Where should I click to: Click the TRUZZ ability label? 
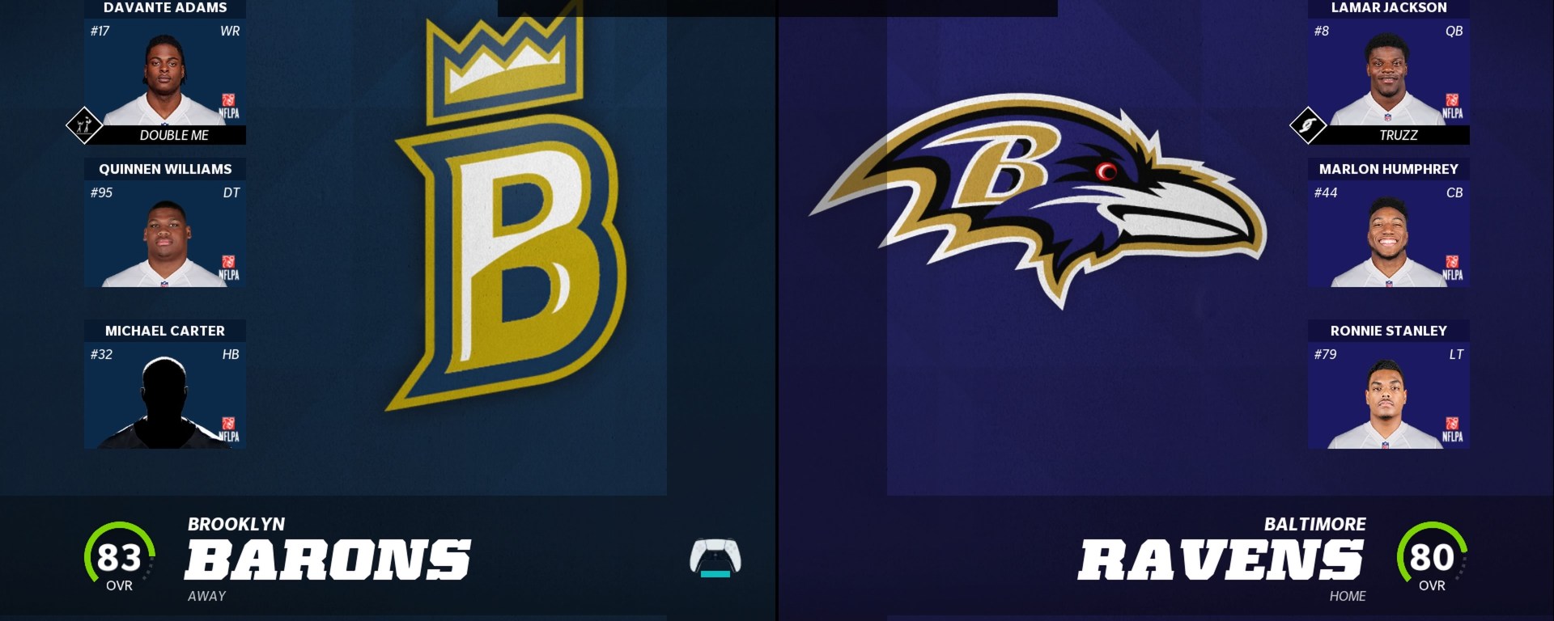point(1398,135)
